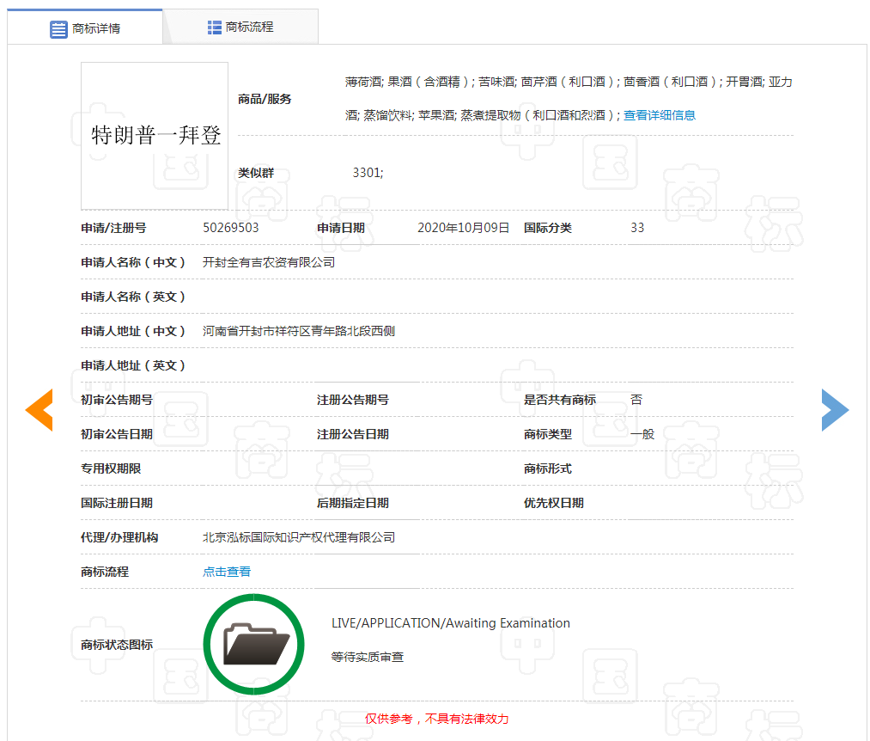This screenshot has width=870, height=741.
Task: Select status text 等待实质审查
Action: [368, 657]
